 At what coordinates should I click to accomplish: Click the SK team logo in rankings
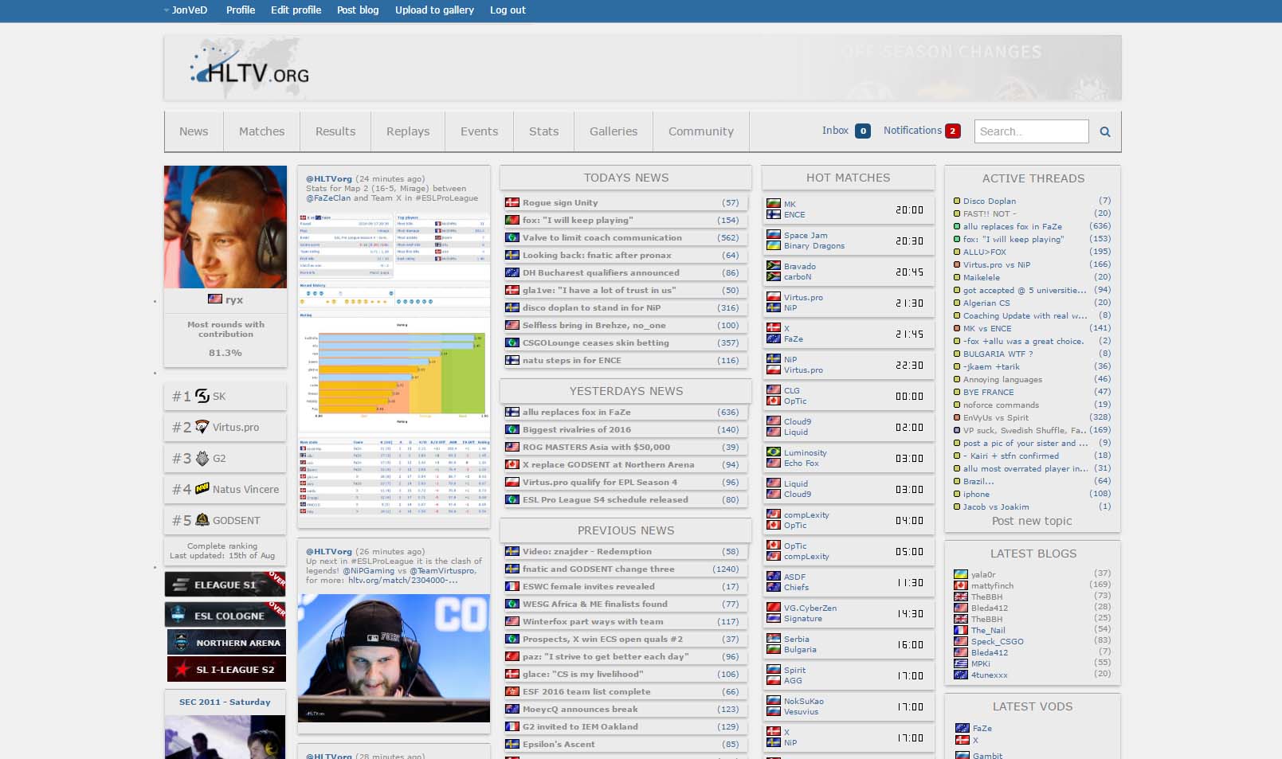(202, 396)
